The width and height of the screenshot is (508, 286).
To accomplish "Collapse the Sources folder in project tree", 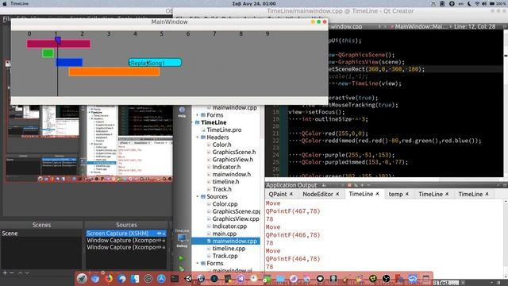I will click(x=198, y=196).
